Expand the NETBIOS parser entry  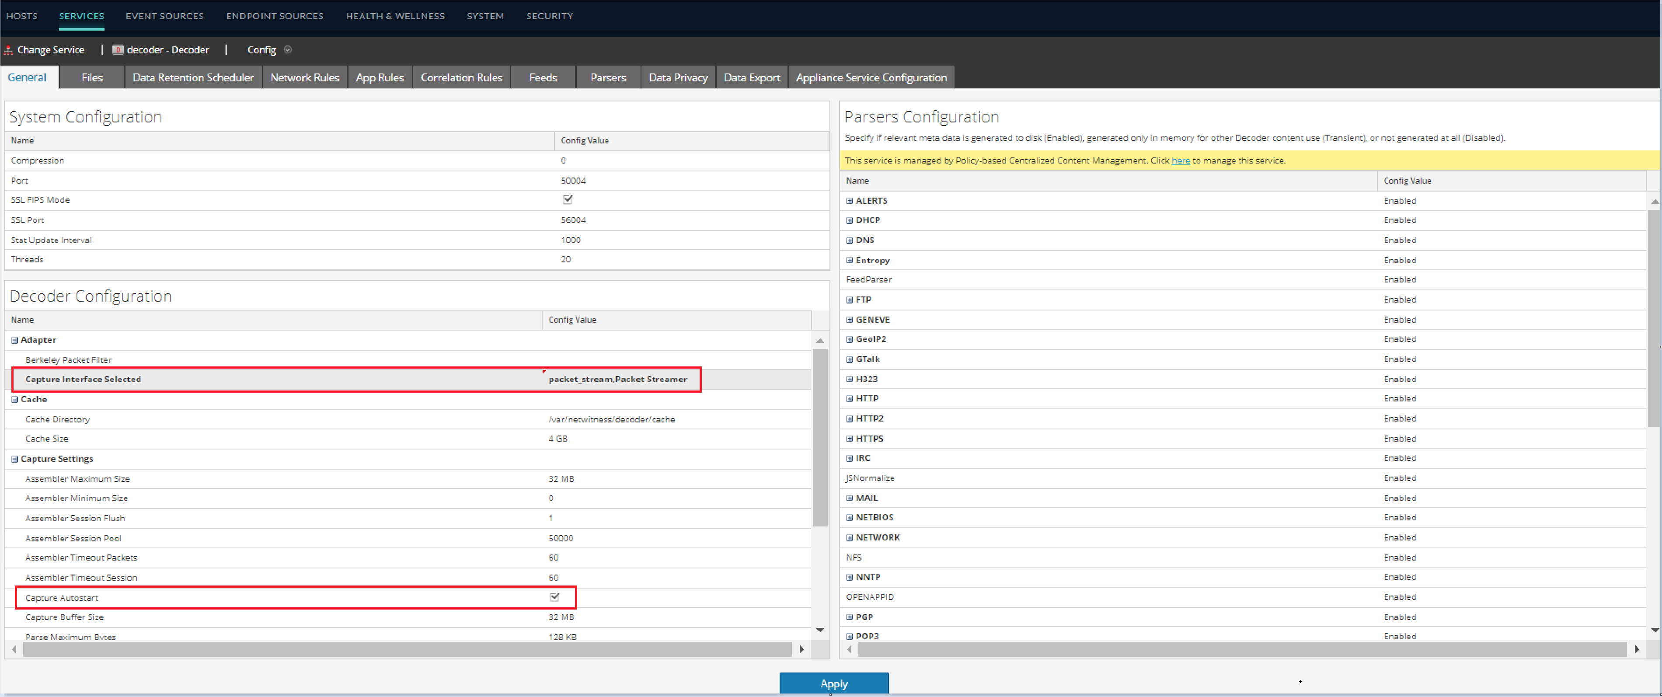850,517
